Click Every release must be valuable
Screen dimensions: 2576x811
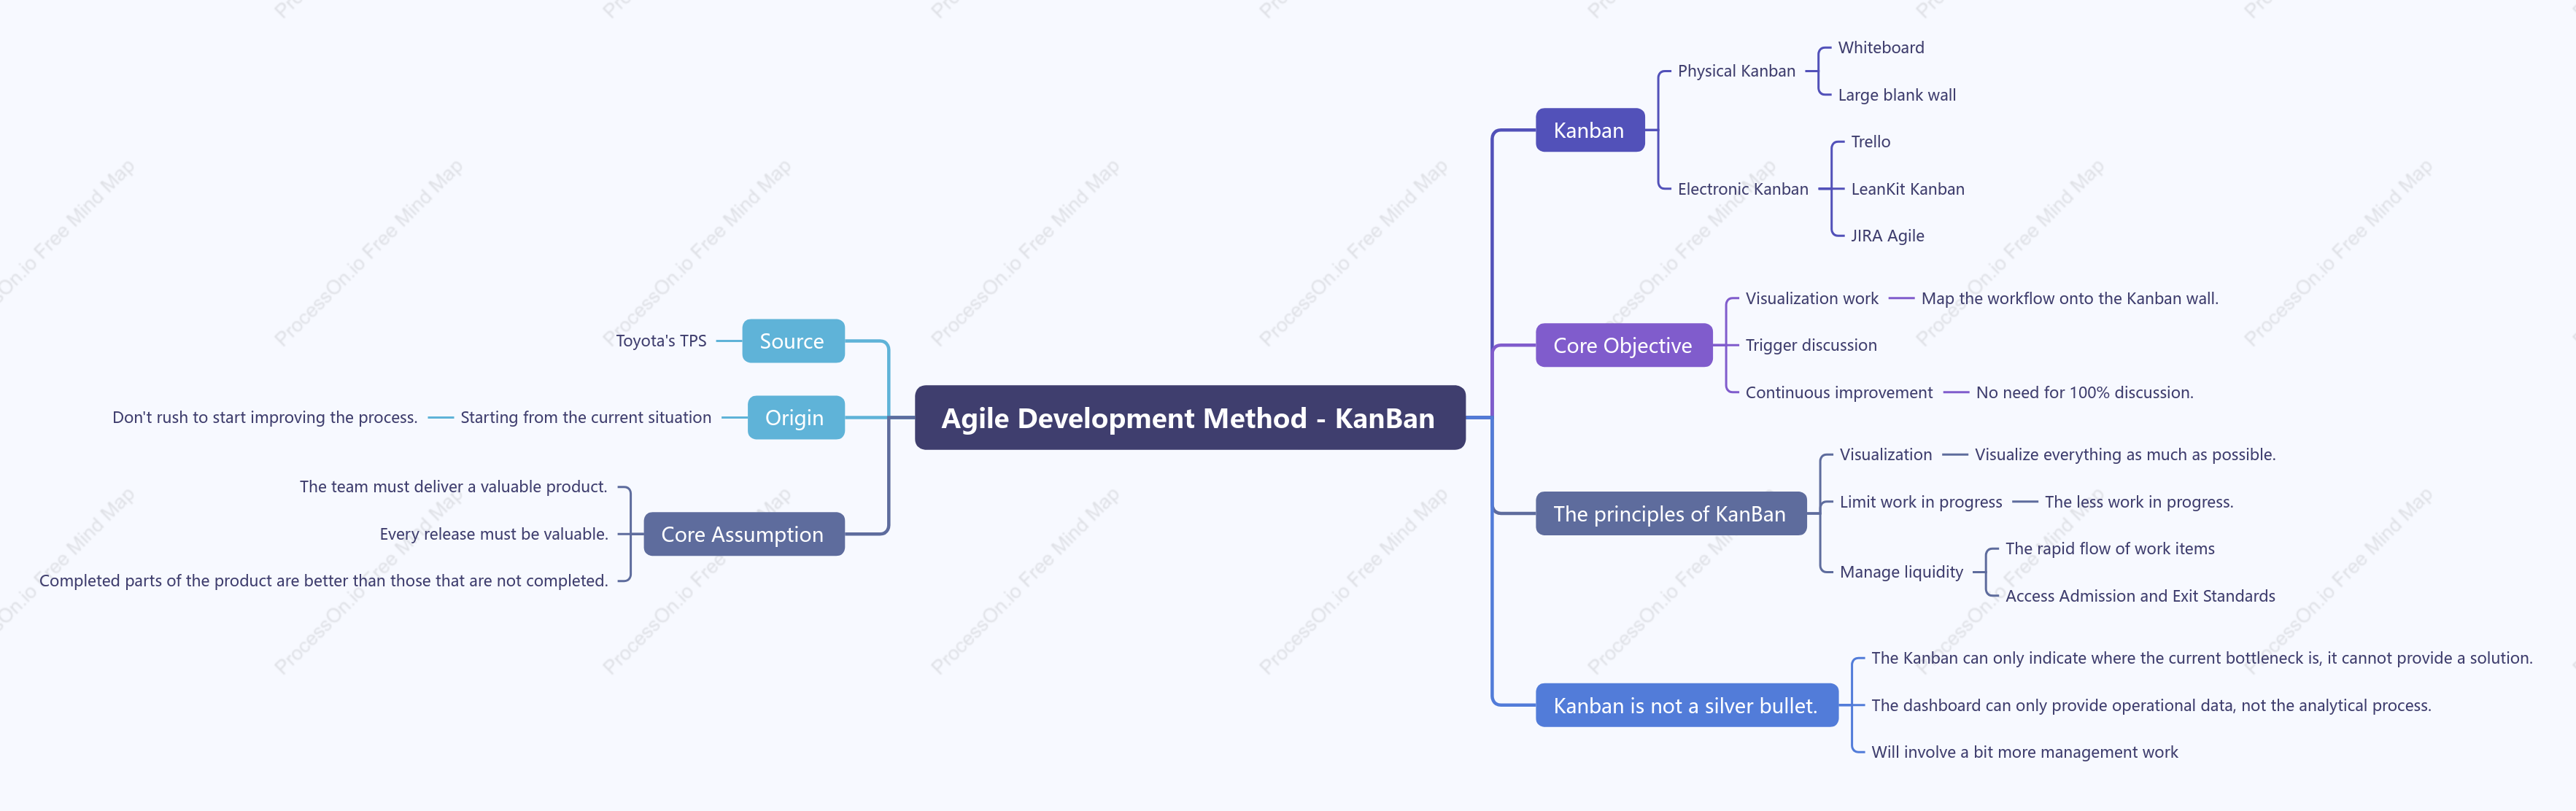click(494, 534)
